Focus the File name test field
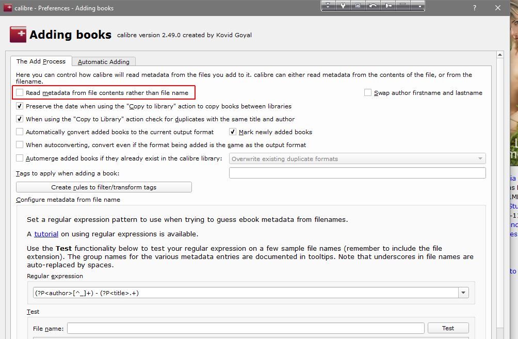This screenshot has height=339, width=518. 246,329
